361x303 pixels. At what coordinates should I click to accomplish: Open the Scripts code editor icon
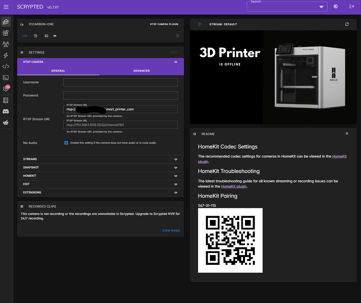tap(5, 66)
